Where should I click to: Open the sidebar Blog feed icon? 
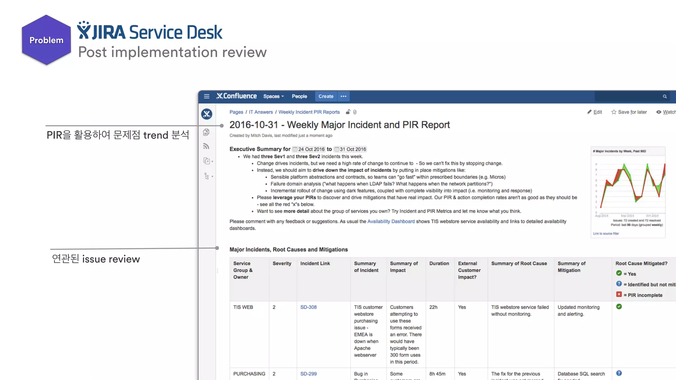tap(206, 146)
